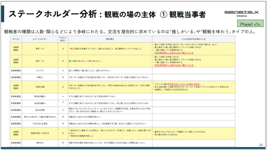The height and width of the screenshot is (150, 267).
Task: Select the それを支える家族 stakeholder cell
Action: (40, 124)
